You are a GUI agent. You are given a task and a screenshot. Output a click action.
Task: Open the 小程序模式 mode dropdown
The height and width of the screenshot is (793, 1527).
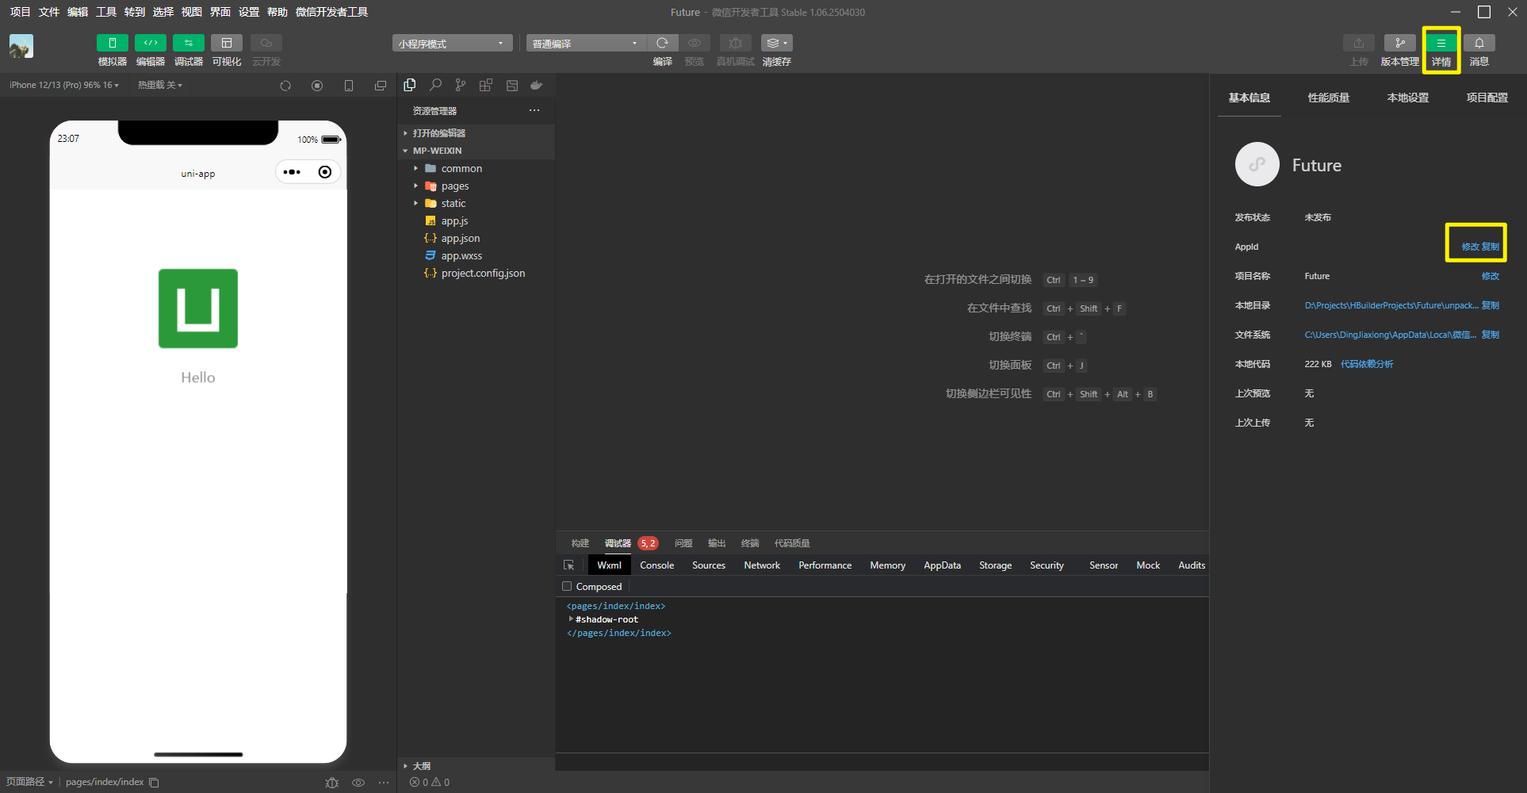(x=452, y=43)
